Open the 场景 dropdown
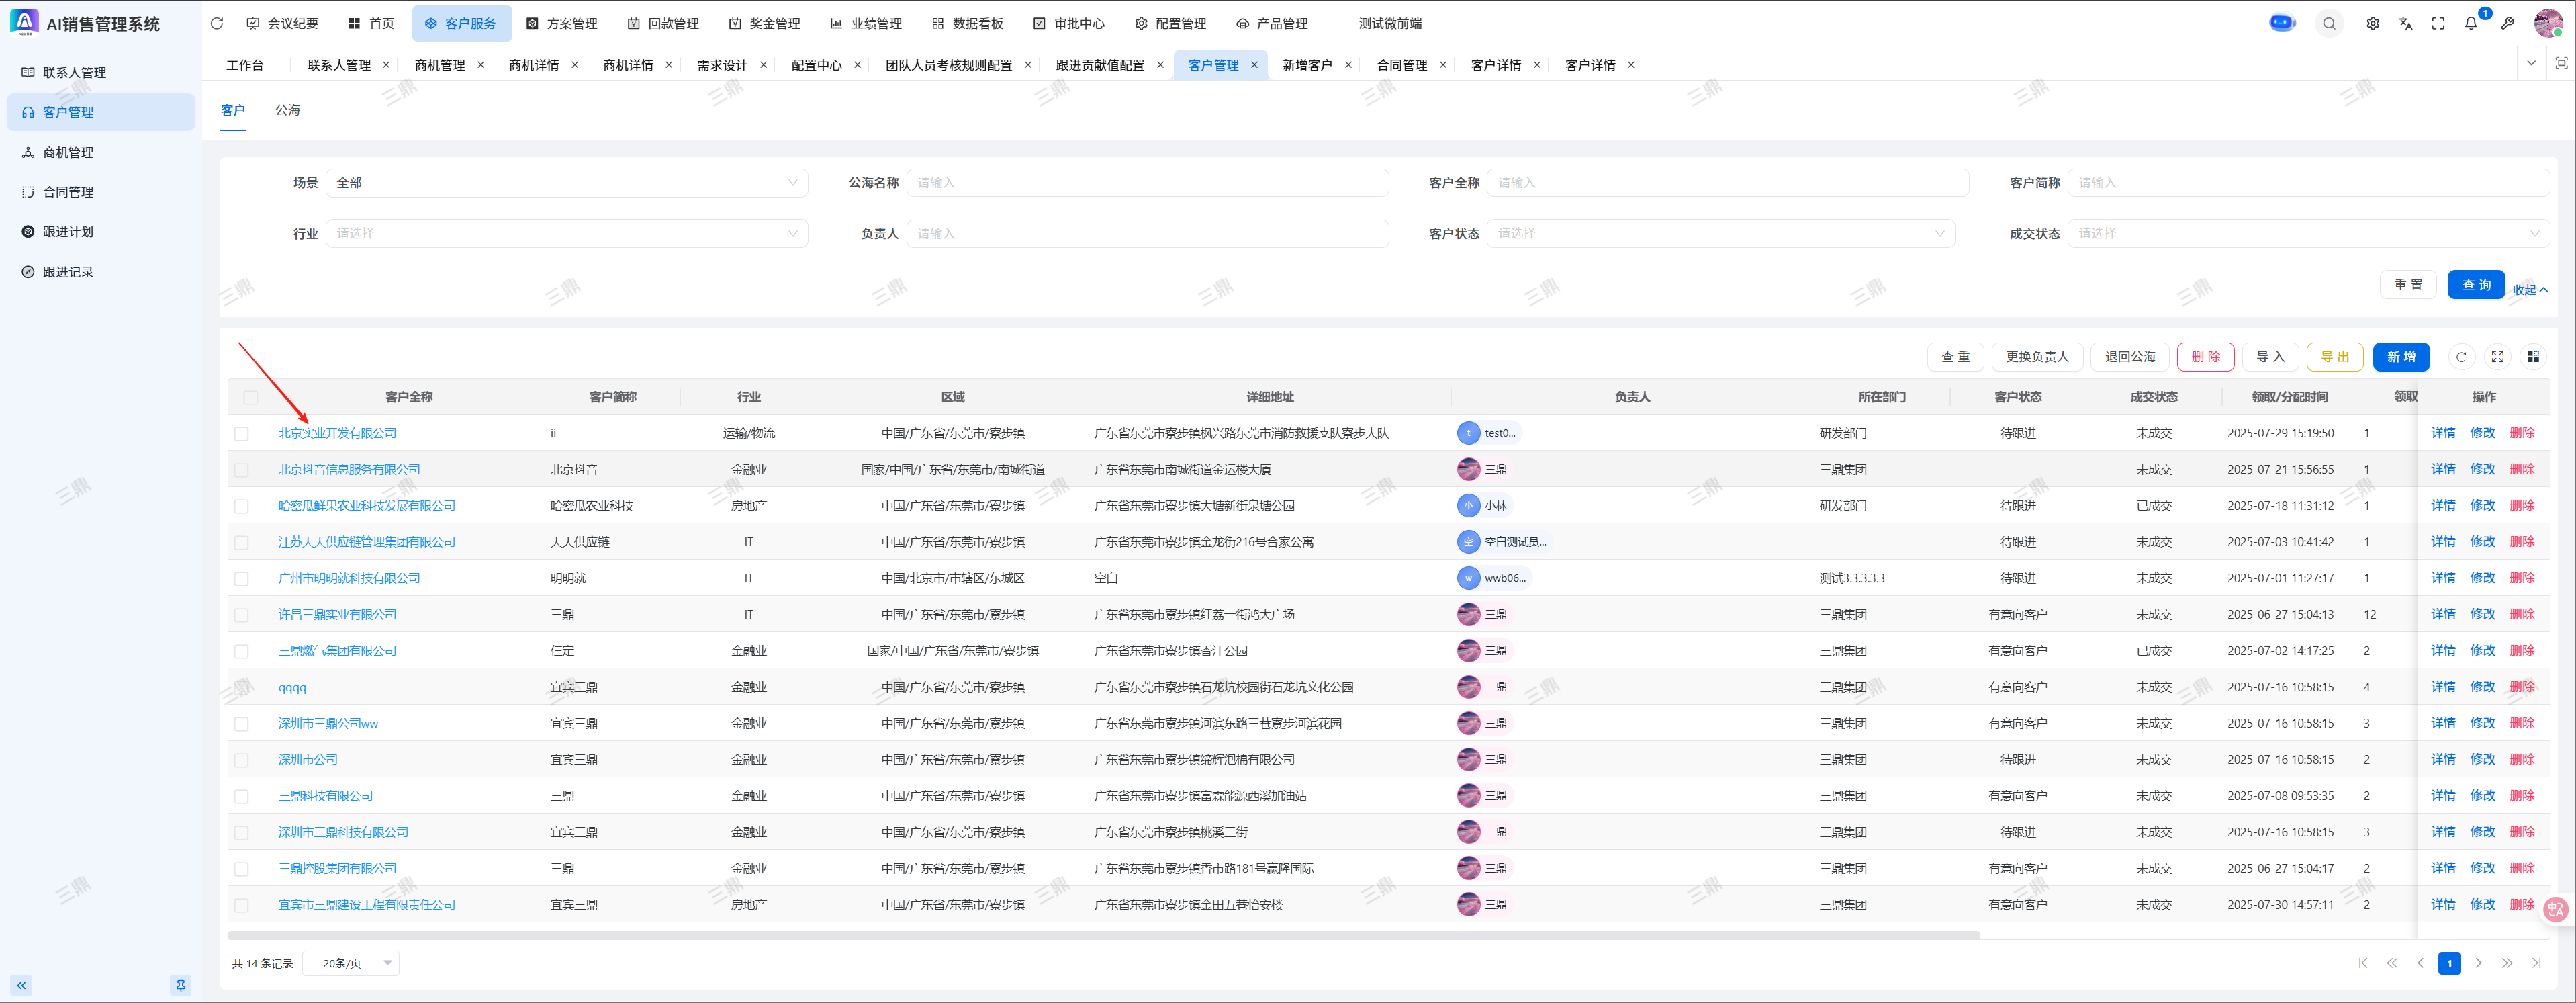 click(x=566, y=183)
